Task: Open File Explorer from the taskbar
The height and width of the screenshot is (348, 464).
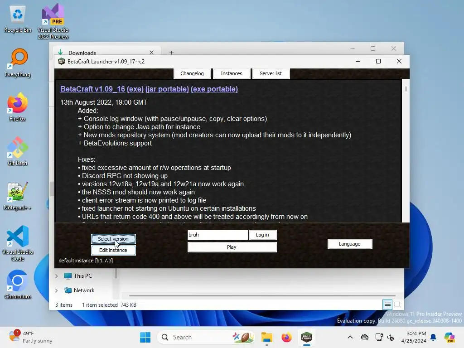Action: coord(266,337)
